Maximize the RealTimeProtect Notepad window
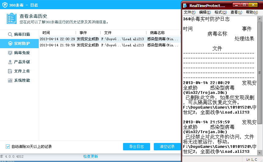This screenshot has height=162, width=263. tap(244, 5)
